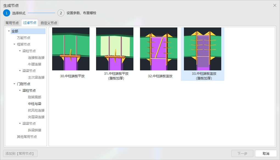The height and width of the screenshot is (160, 280).
Task: Click the 设置参数、布置螺栓 step label
Action: pyautogui.click(x=82, y=13)
